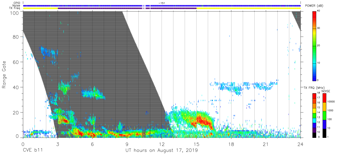This screenshot has height=156, width=338.
Task: Click the UT hours on August 17, 2019 title
Action: tap(162, 150)
